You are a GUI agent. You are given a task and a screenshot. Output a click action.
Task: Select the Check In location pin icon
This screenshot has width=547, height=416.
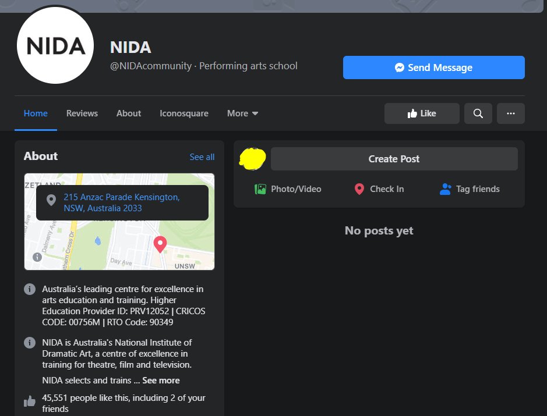pyautogui.click(x=359, y=189)
